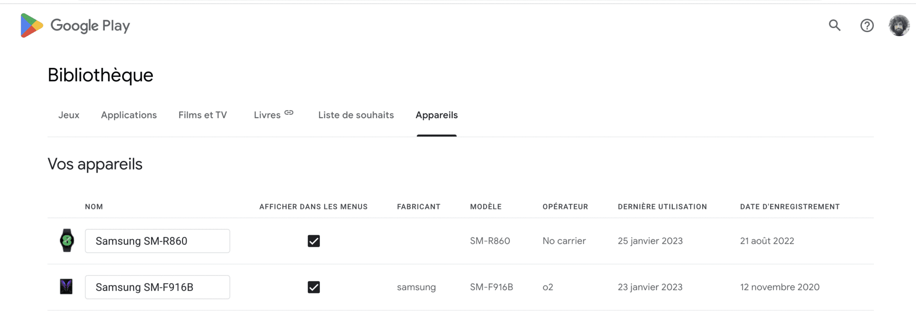Open the Films et TV section

point(203,115)
